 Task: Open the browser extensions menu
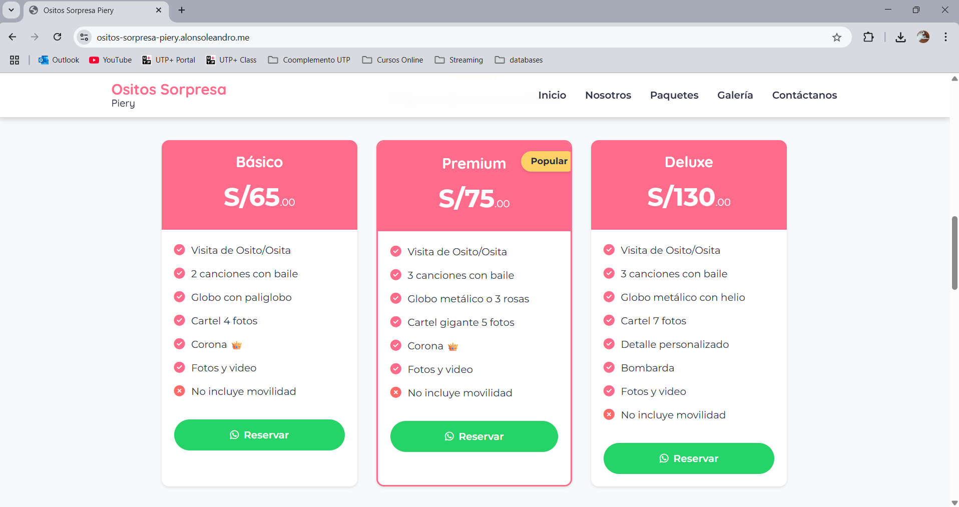coord(868,37)
